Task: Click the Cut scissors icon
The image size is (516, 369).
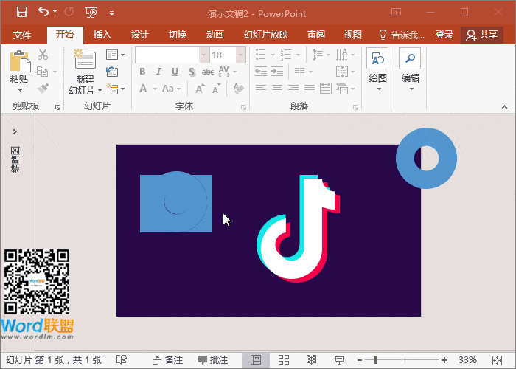Action: point(43,55)
